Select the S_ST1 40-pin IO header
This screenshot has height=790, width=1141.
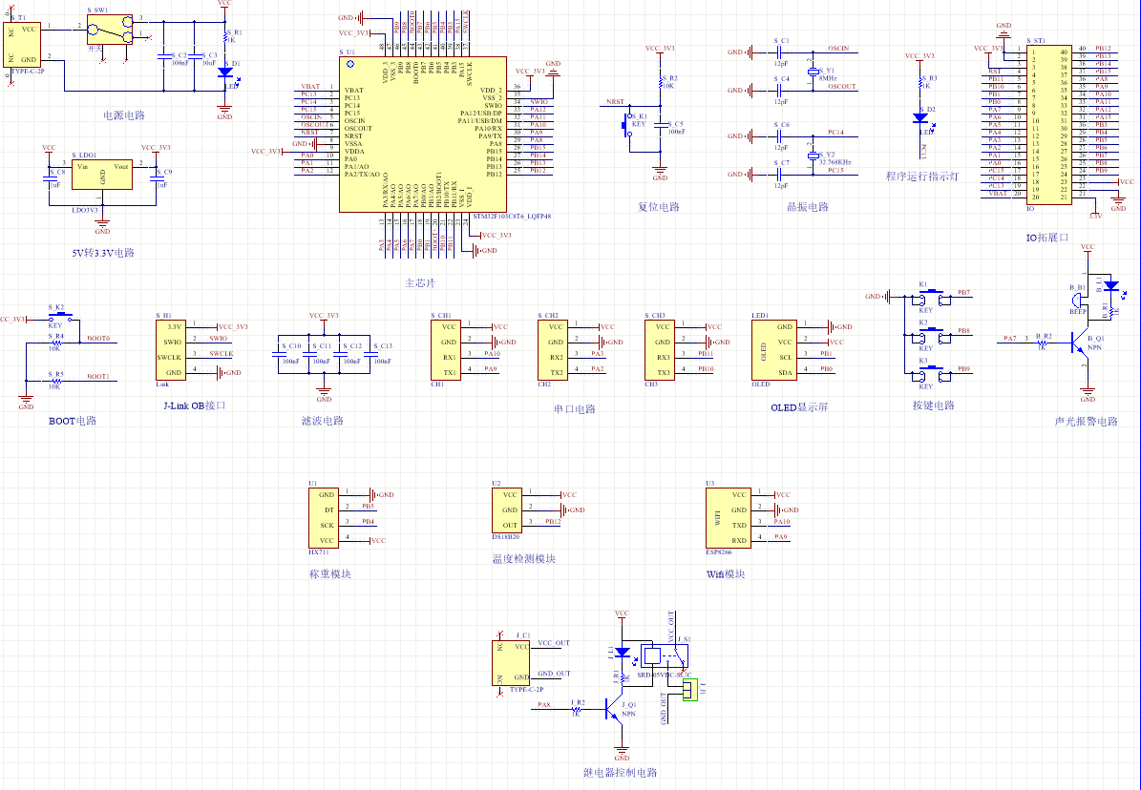pos(1049,124)
